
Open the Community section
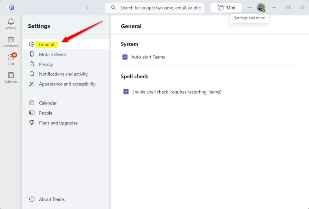(11, 42)
